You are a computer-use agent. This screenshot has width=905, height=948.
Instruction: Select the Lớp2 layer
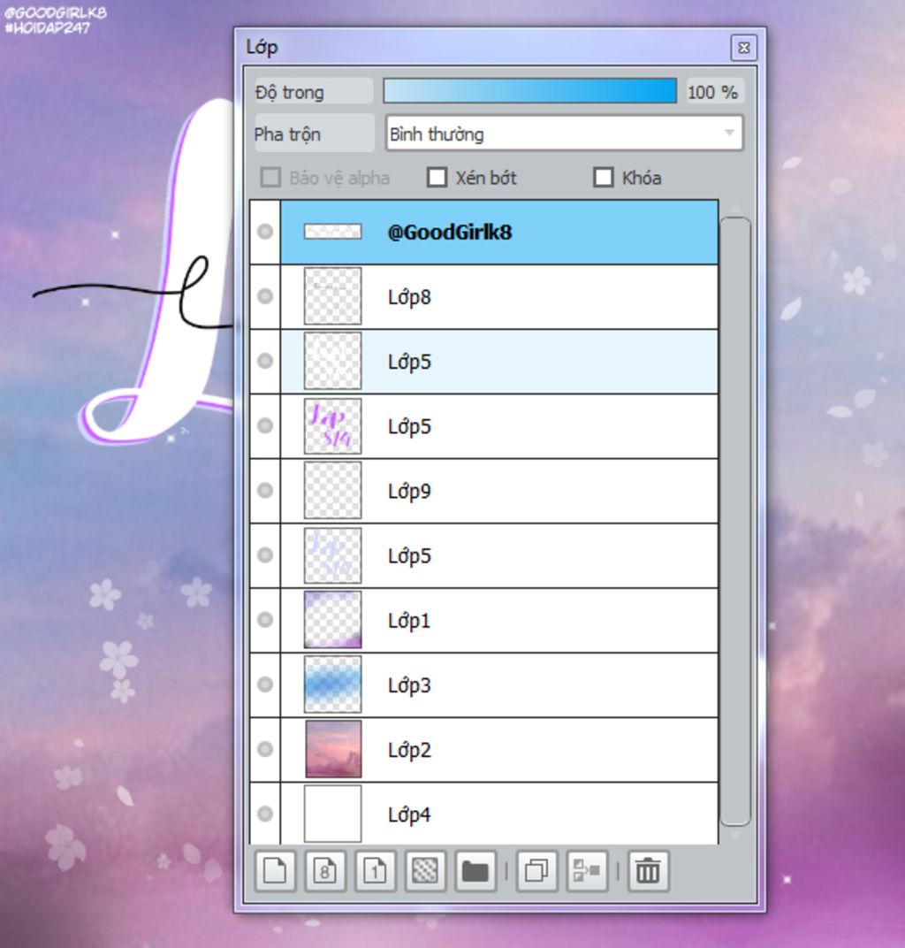point(499,750)
